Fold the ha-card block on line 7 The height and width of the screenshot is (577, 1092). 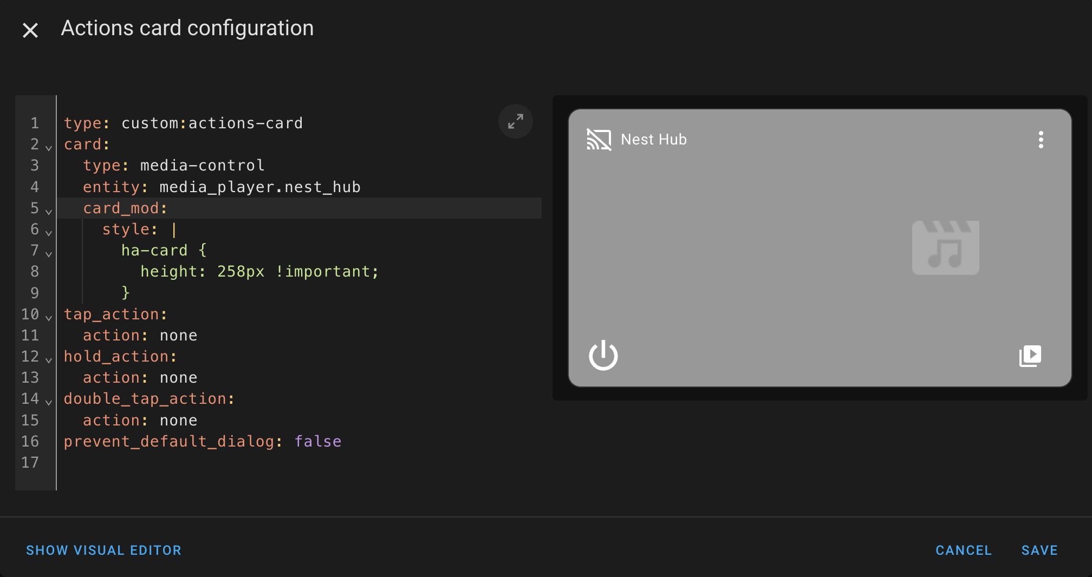[x=49, y=253]
